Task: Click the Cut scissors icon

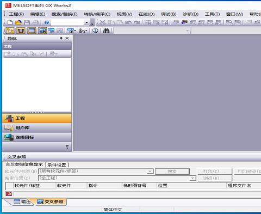Action: (103, 22)
